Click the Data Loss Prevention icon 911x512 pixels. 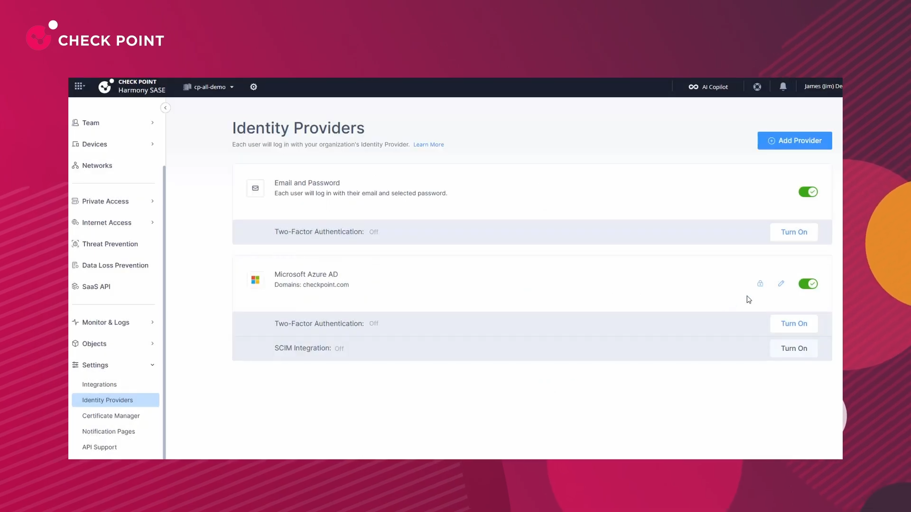pos(75,265)
